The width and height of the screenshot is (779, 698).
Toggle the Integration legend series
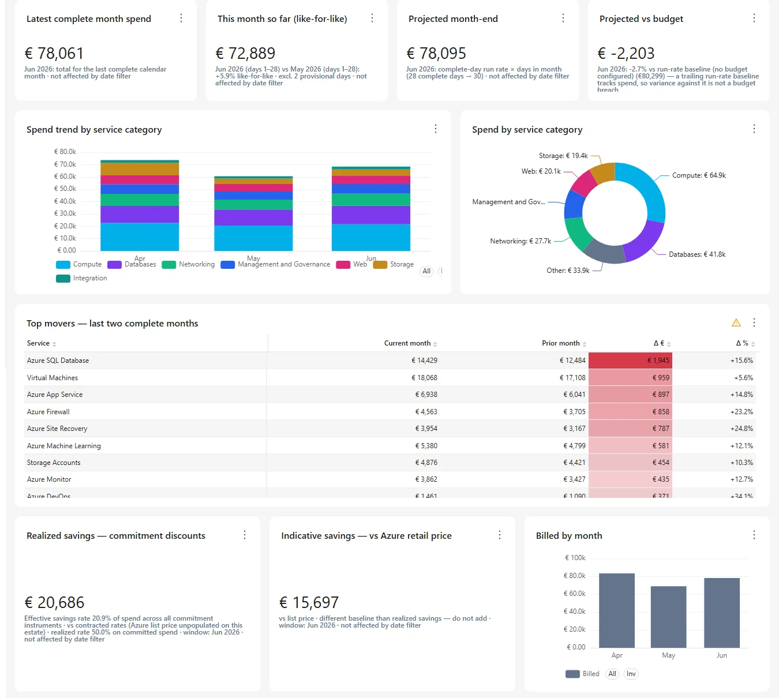click(81, 279)
